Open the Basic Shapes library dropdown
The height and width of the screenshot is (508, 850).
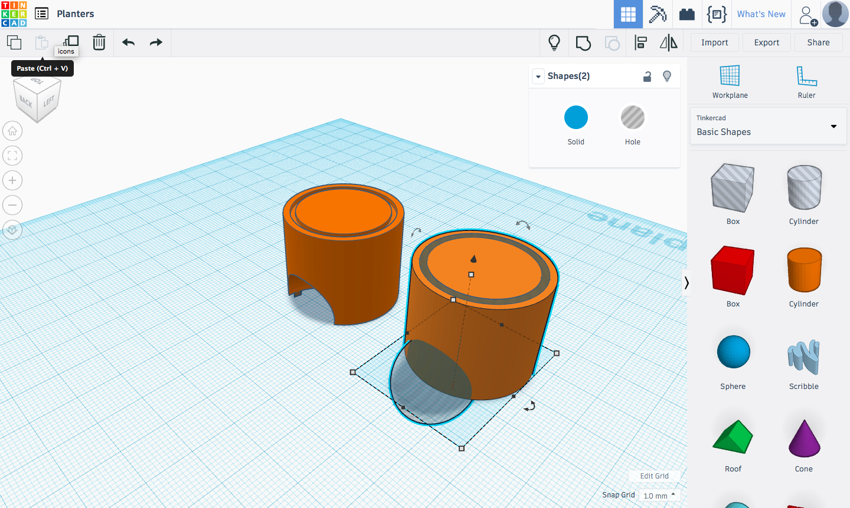[x=767, y=126]
